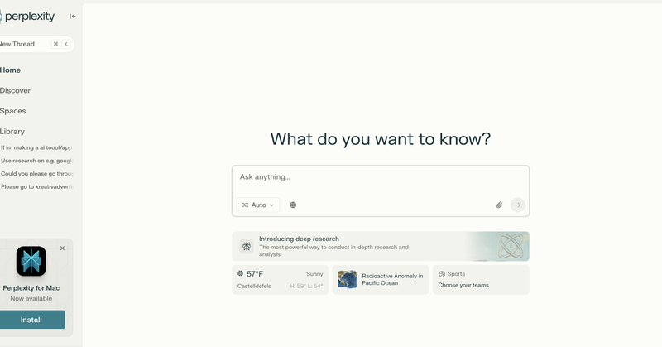Click the sunny weather icon
The width and height of the screenshot is (662, 347).
click(x=240, y=273)
